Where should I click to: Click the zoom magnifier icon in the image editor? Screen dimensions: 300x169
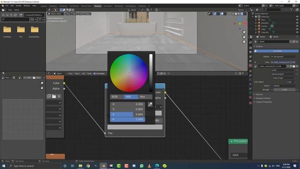[x=42, y=83]
